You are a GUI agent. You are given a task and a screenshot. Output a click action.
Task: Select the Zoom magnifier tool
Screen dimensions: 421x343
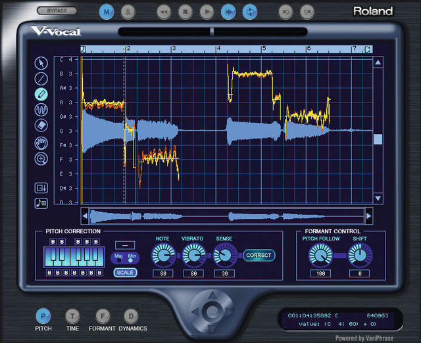click(41, 159)
